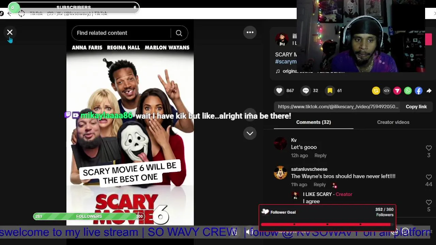Close the TikTok video viewer
This screenshot has height=245, width=436.
tap(10, 32)
